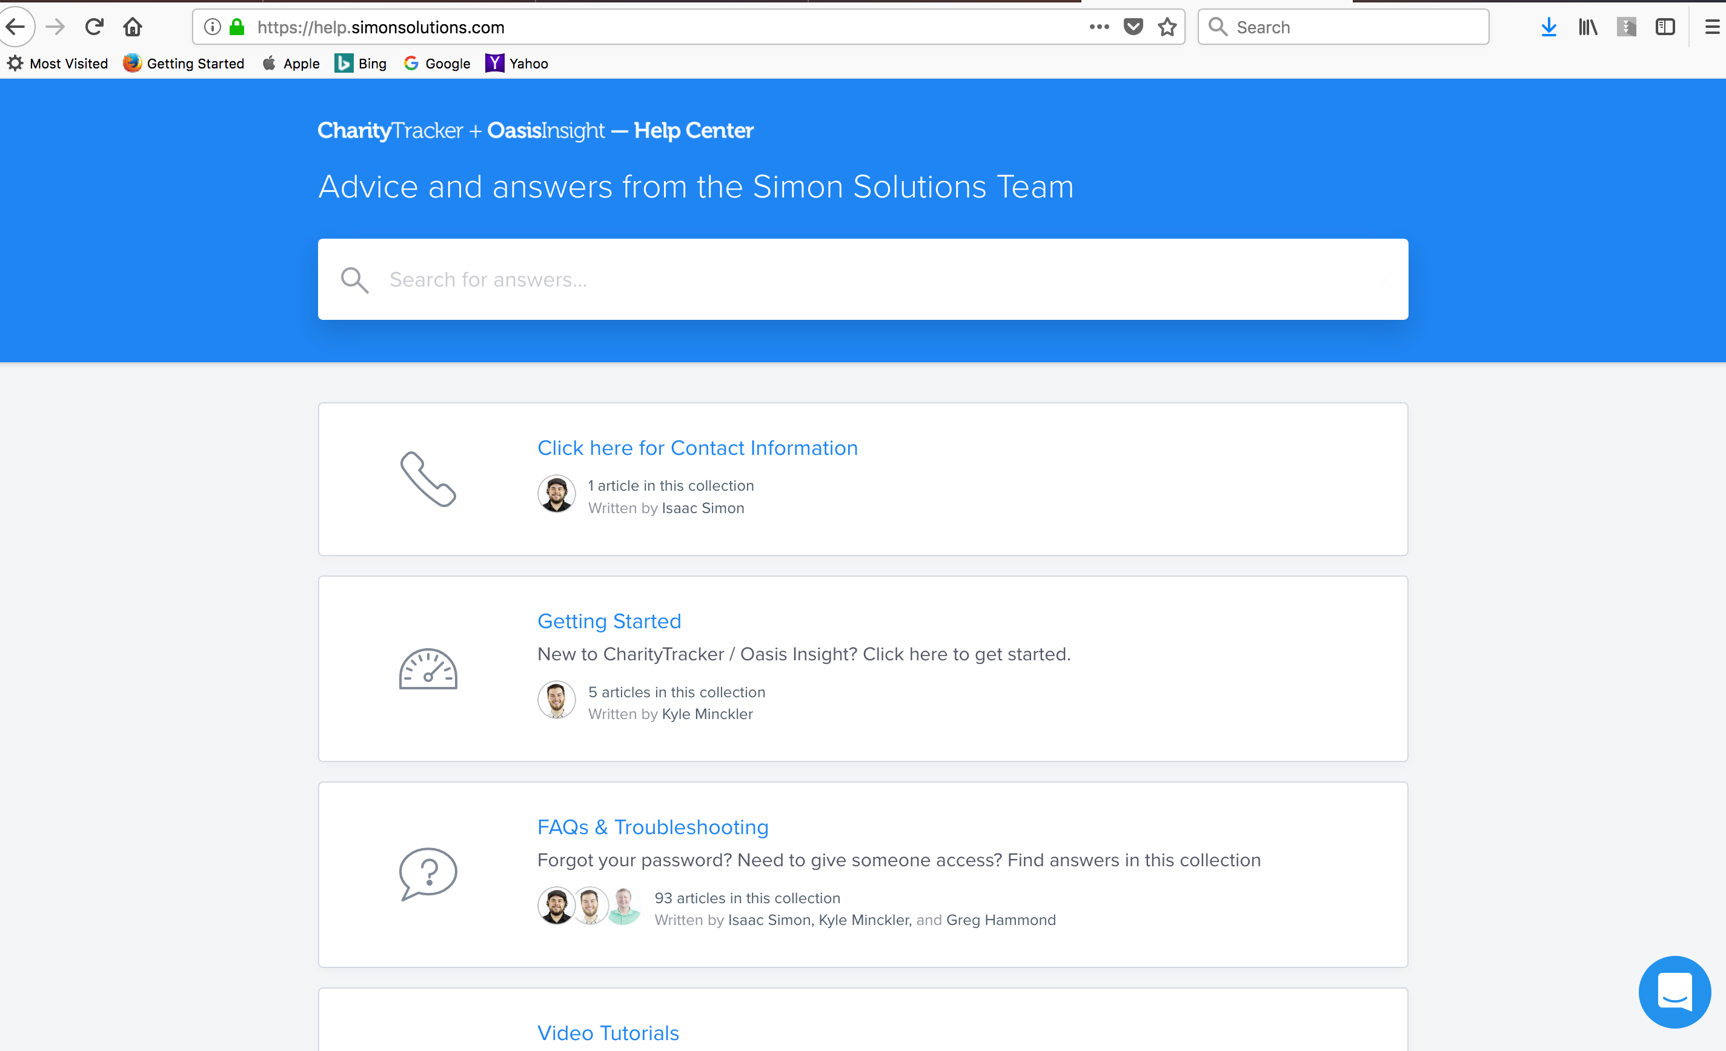Click the CharityTracker + OasisInsight Help Center logo
The image size is (1726, 1051).
[x=535, y=131]
